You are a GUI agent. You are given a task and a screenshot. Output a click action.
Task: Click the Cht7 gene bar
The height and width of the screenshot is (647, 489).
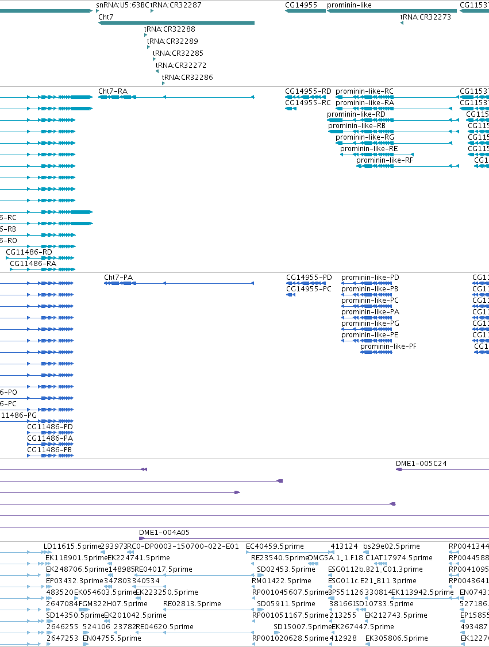[176, 23]
